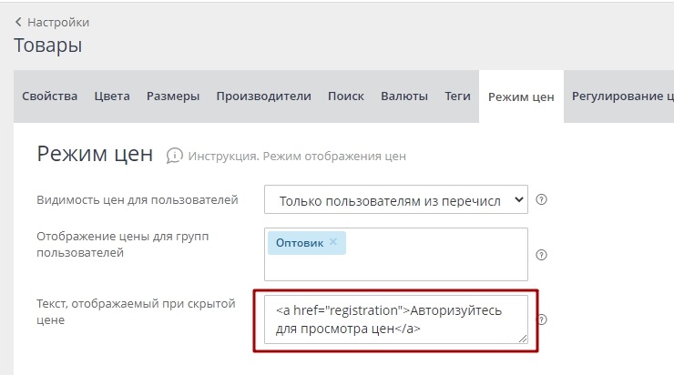Click the speech-bubble instruction icon
Screen dimensions: 674x375
(x=174, y=156)
